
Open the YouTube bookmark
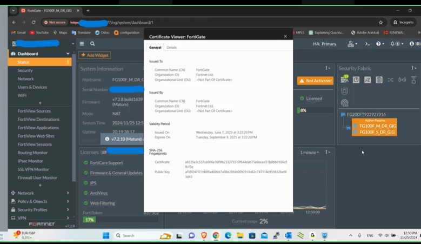click(x=39, y=32)
